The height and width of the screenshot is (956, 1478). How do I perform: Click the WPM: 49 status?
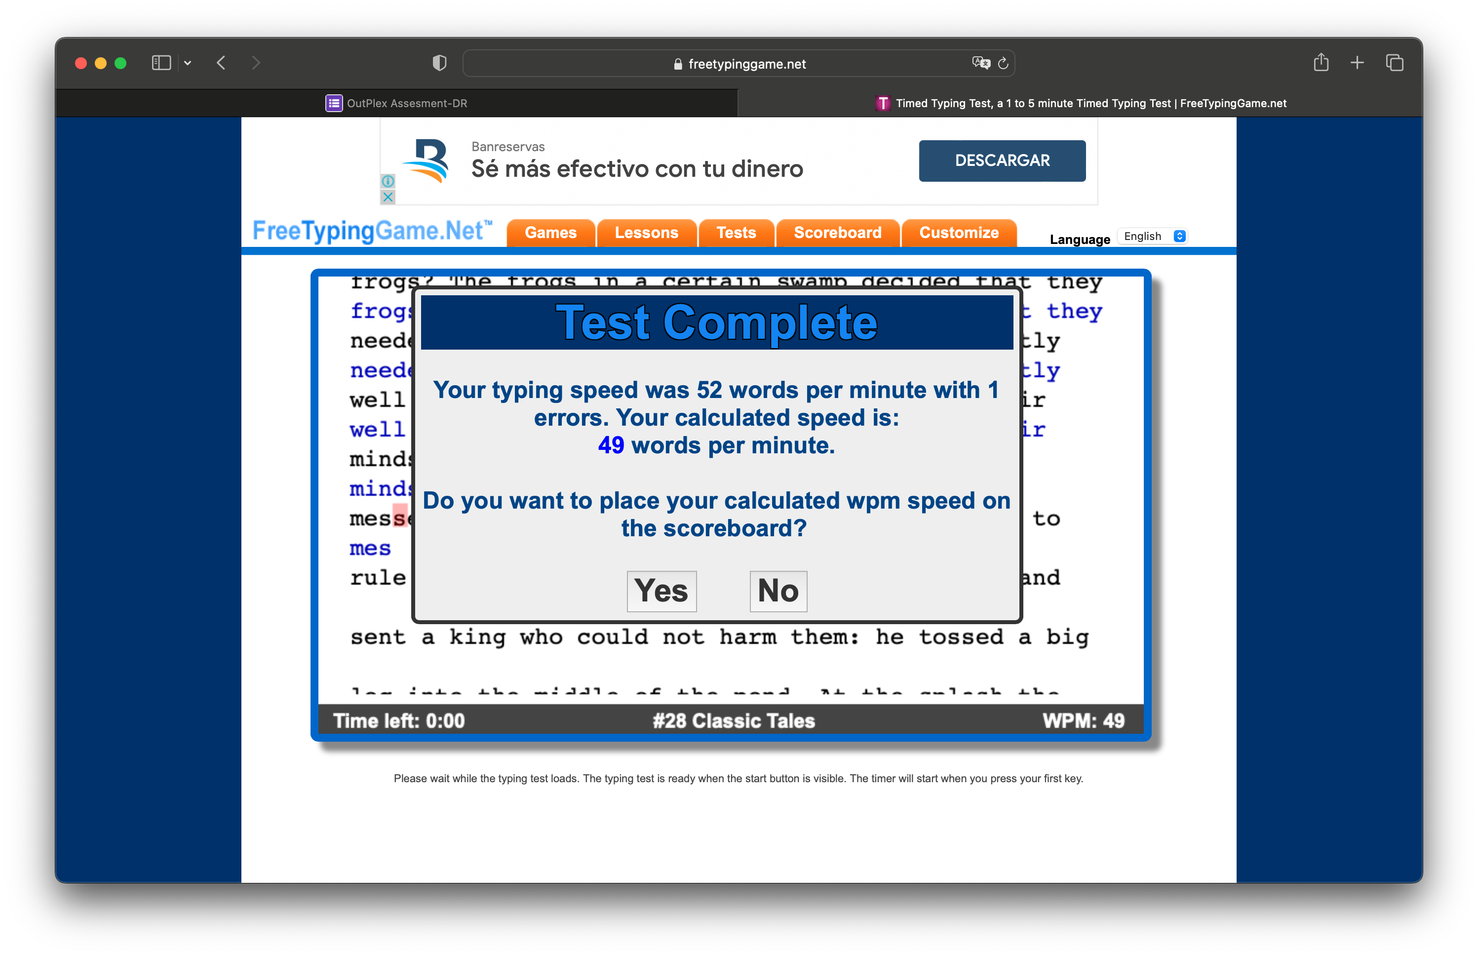tap(1083, 720)
